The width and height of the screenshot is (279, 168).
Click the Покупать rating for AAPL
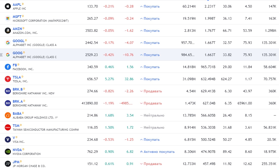pyautogui.click(x=150, y=6)
